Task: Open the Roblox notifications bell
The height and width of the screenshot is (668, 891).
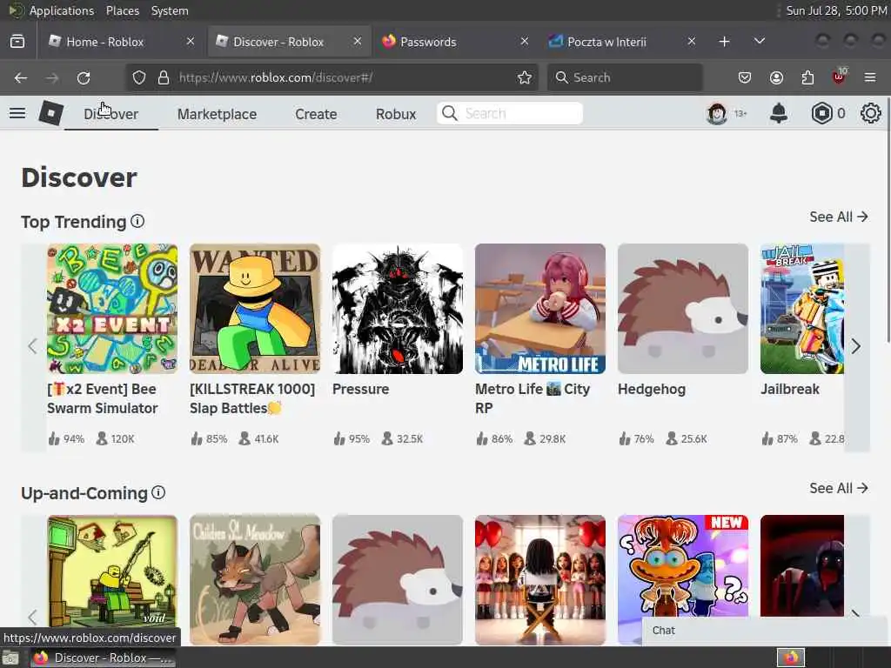Action: [x=779, y=114]
